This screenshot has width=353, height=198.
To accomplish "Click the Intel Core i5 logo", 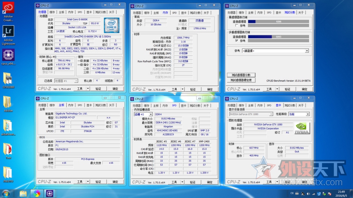I will pyautogui.click(x=112, y=25).
